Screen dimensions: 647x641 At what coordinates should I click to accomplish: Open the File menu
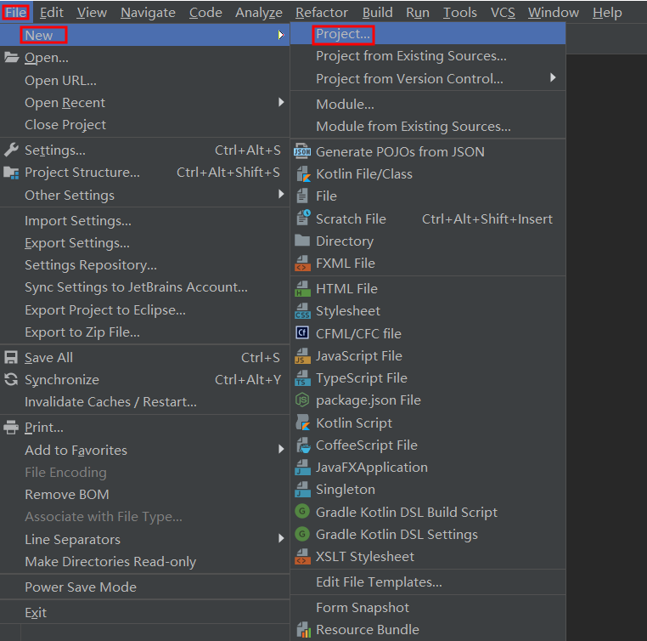pyautogui.click(x=15, y=13)
